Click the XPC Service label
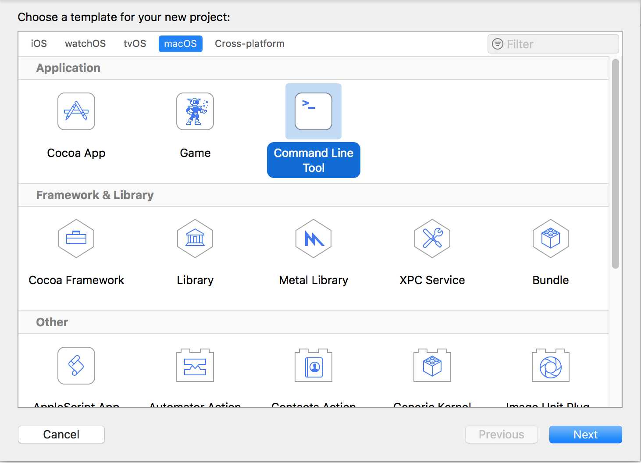 pyautogui.click(x=432, y=280)
